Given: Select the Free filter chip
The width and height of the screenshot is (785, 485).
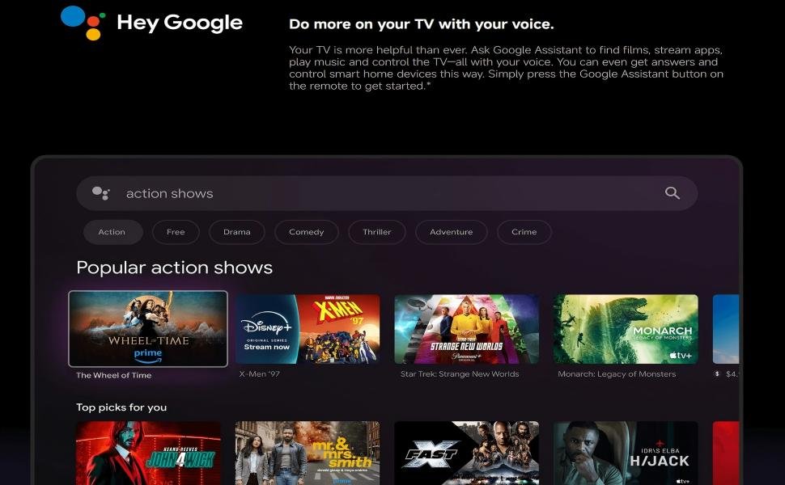Looking at the screenshot, I should pyautogui.click(x=176, y=232).
